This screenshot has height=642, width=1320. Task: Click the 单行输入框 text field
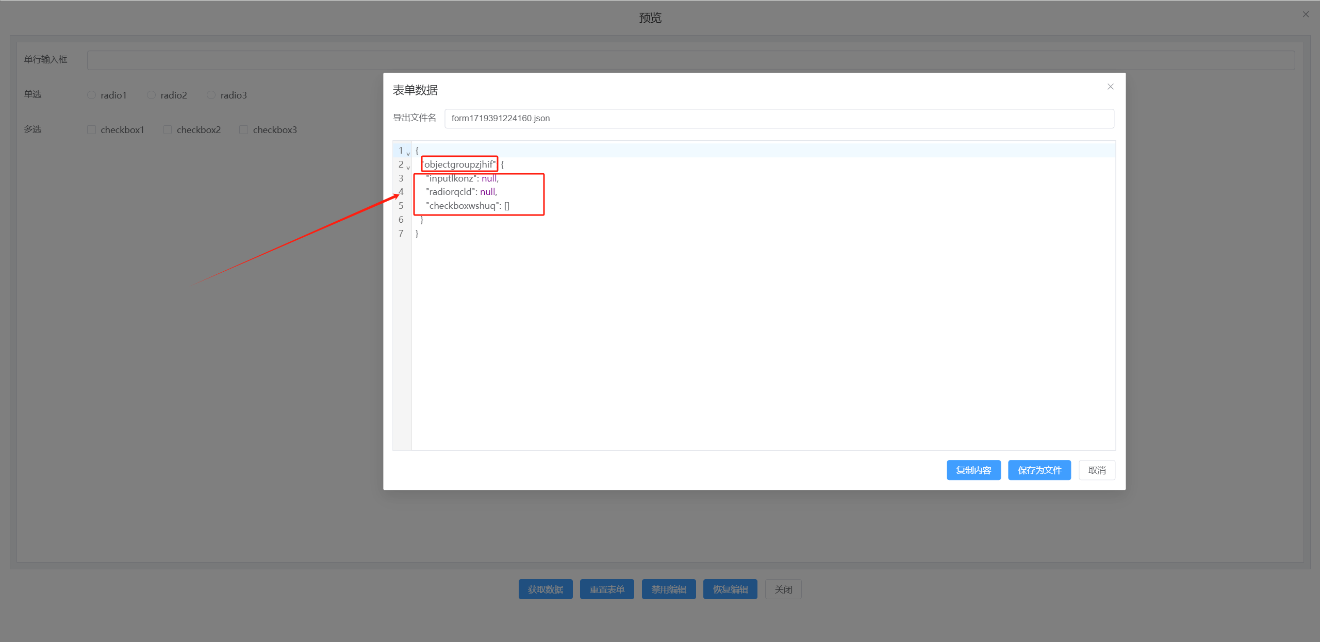(691, 60)
